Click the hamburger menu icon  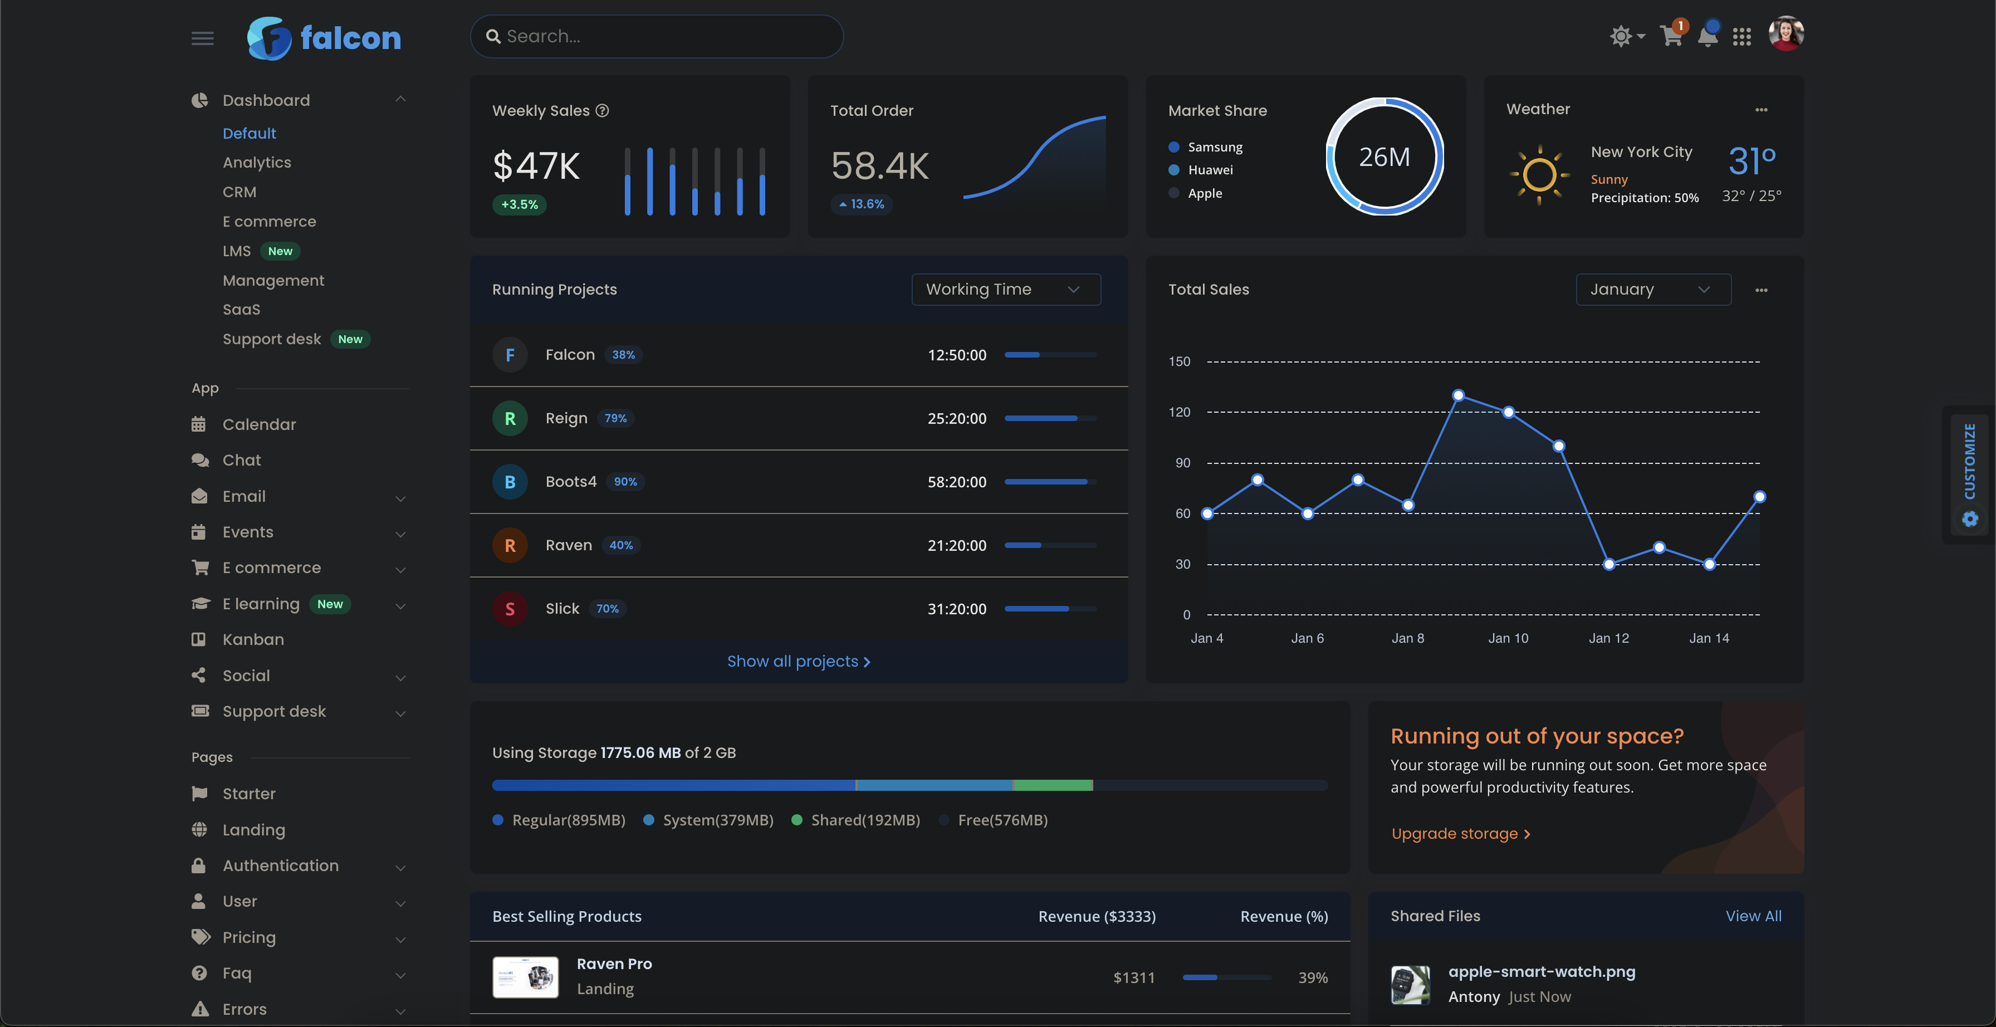(x=202, y=38)
